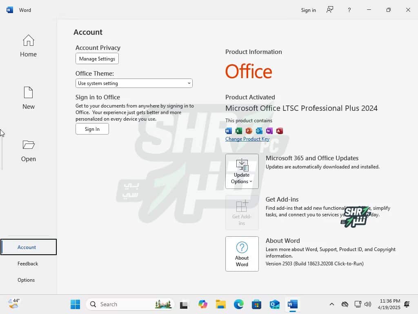Click the PowerPoint app icon in the product list

[x=249, y=131]
